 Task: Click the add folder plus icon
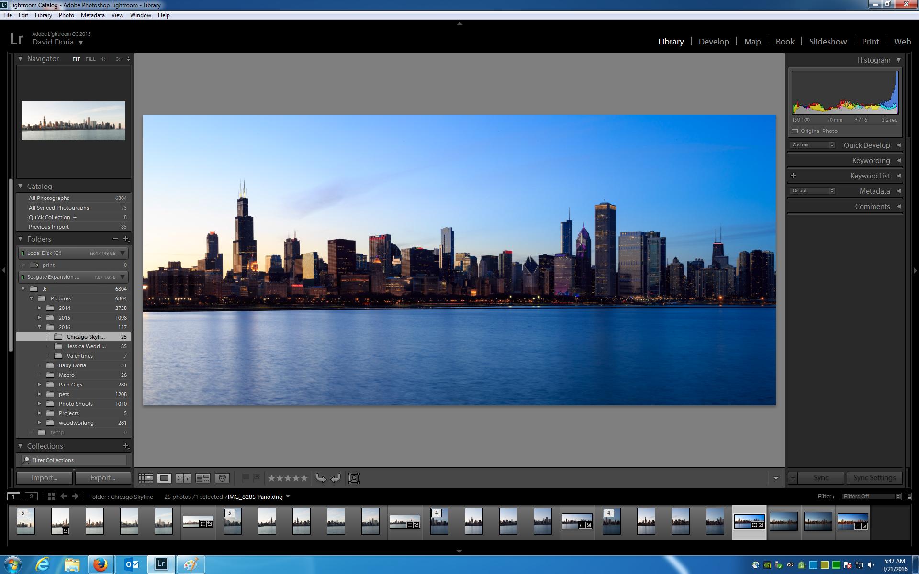click(126, 239)
